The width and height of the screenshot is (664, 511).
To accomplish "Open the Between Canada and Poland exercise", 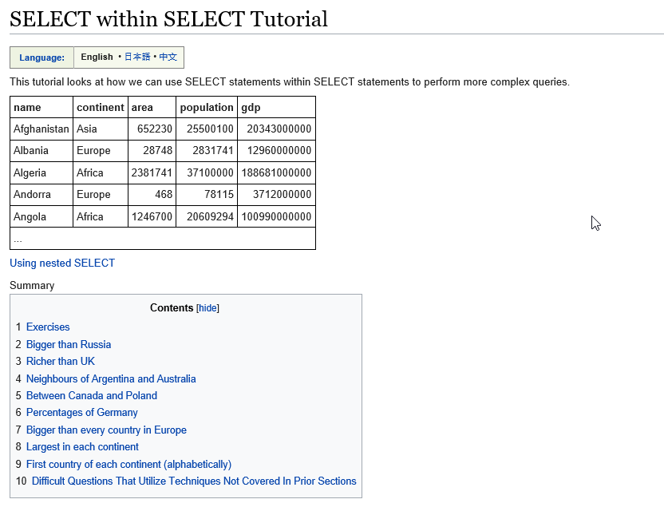I will [x=91, y=395].
